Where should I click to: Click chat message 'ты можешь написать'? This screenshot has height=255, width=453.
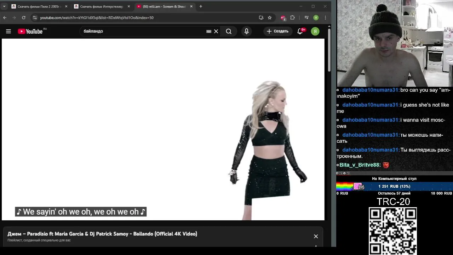tap(390, 138)
